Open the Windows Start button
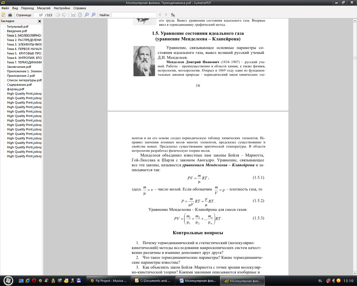The height and width of the screenshot is (286, 357). click(8, 280)
